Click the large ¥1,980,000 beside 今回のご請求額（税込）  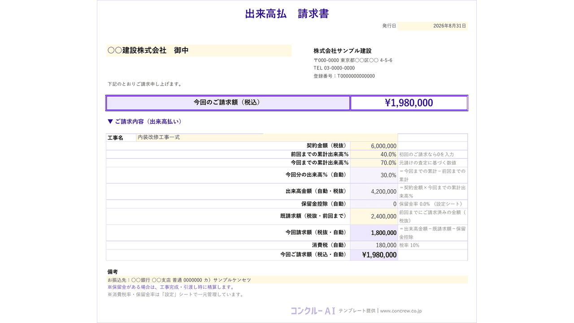click(409, 103)
